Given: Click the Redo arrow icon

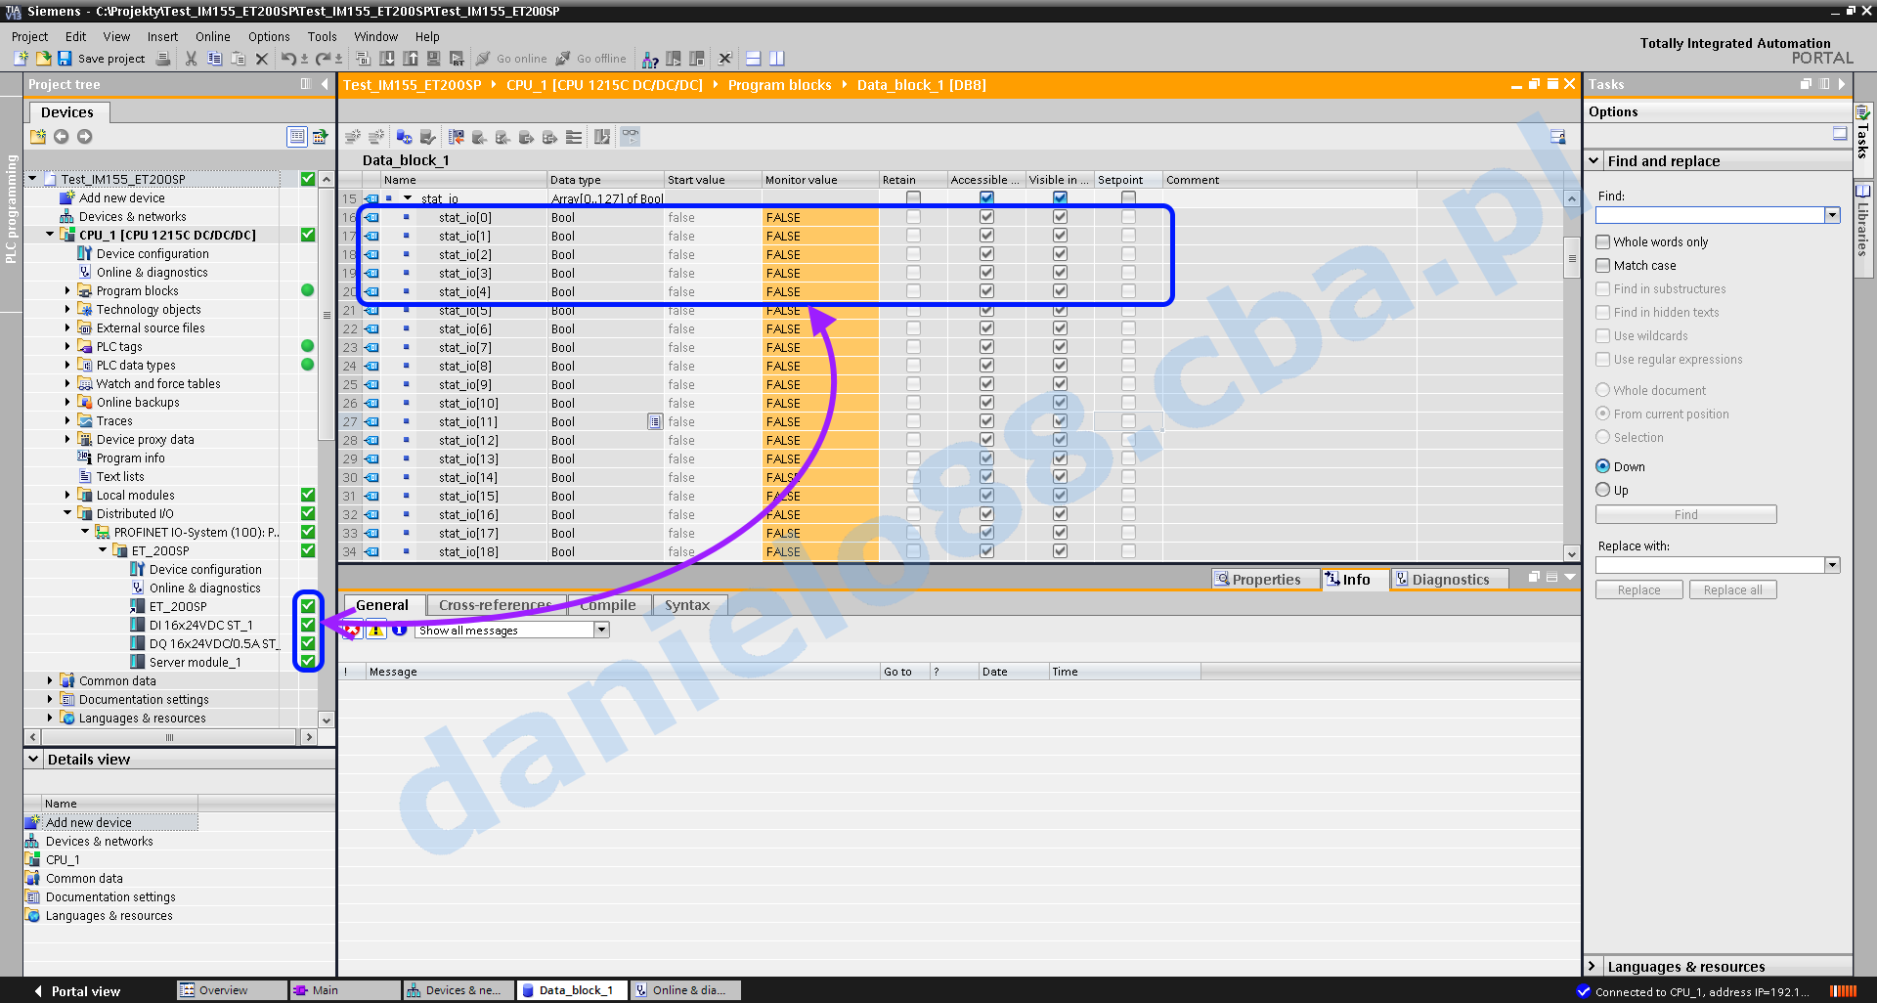Looking at the screenshot, I should pyautogui.click(x=324, y=59).
